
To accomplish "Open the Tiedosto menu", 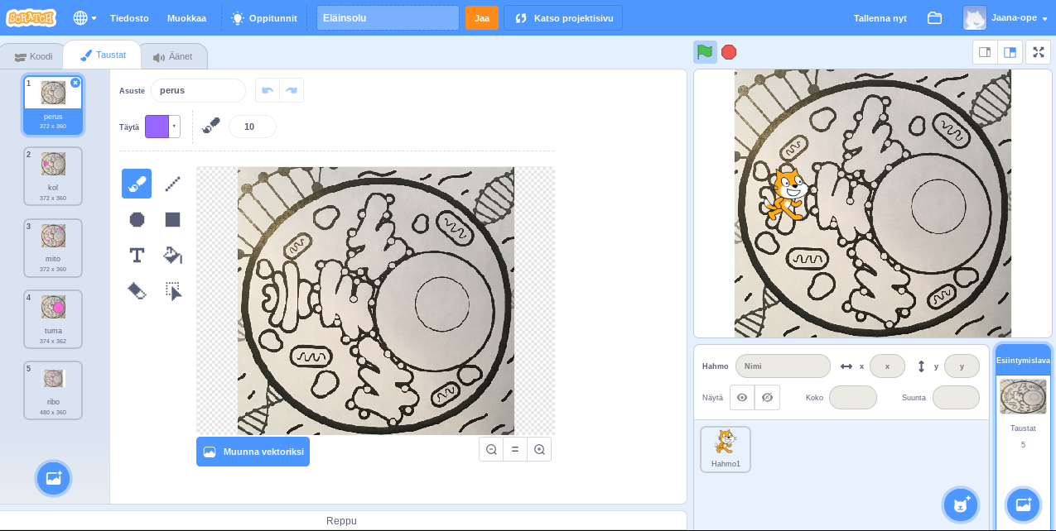I will coord(129,17).
